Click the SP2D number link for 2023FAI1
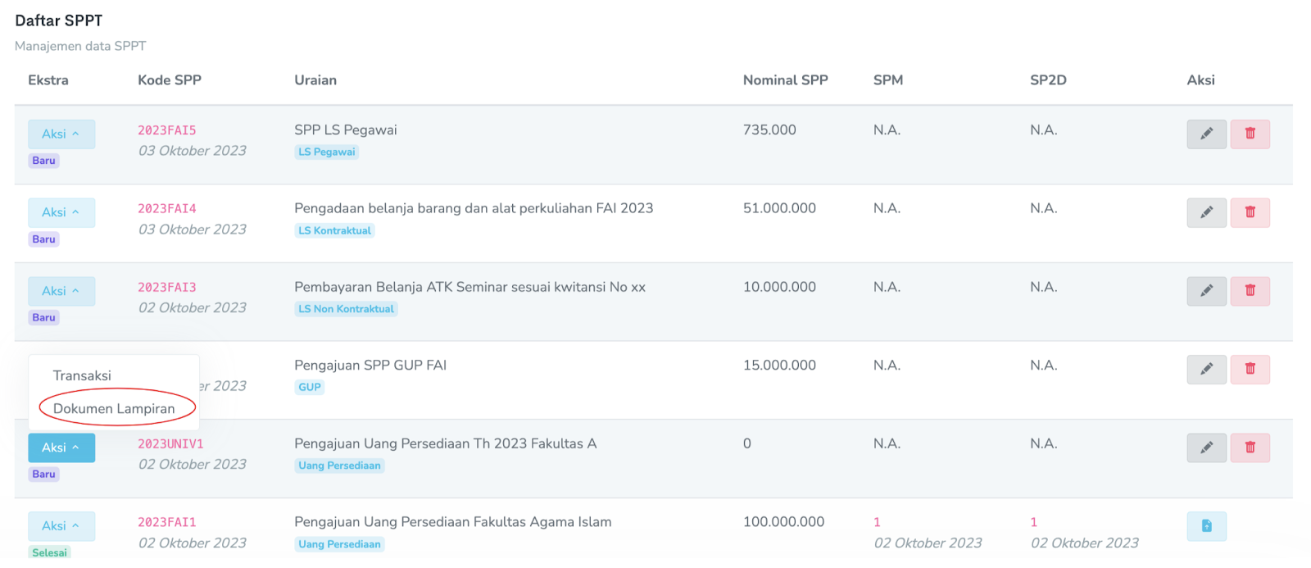This screenshot has width=1311, height=568. 1033,522
